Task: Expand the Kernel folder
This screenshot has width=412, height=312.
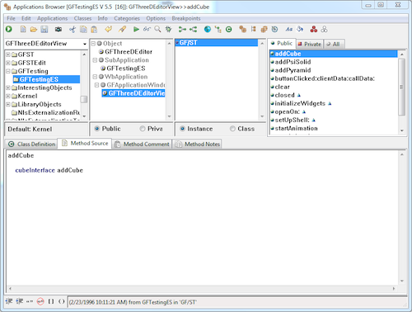Action: (x=8, y=96)
